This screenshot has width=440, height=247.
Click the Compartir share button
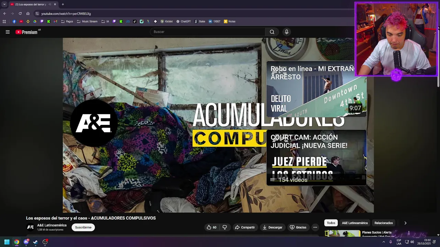pyautogui.click(x=245, y=227)
